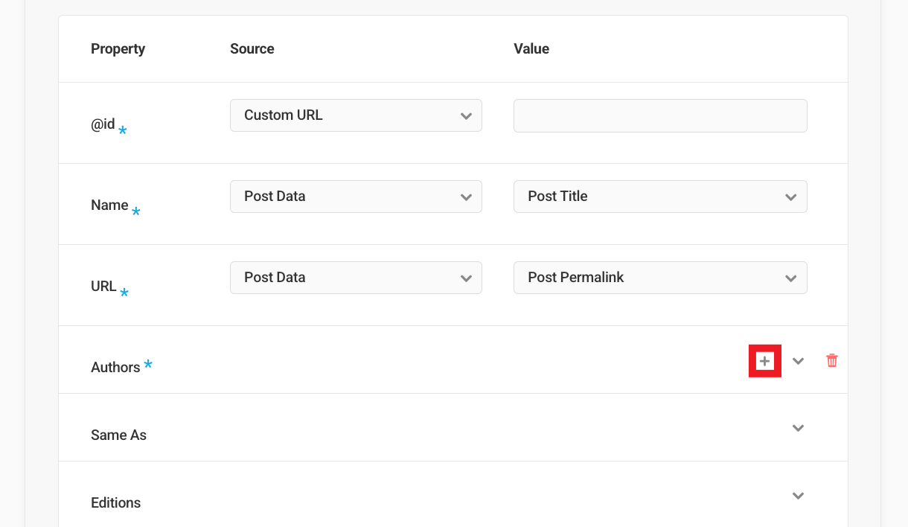
Task: Add a new Authors property entry
Action: (x=765, y=360)
